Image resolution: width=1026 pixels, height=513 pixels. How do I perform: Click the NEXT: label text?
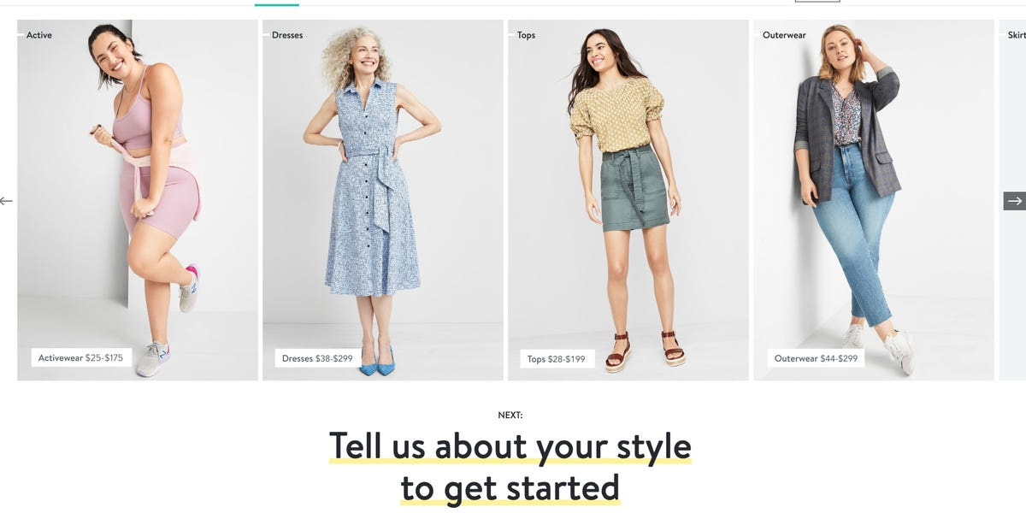510,416
